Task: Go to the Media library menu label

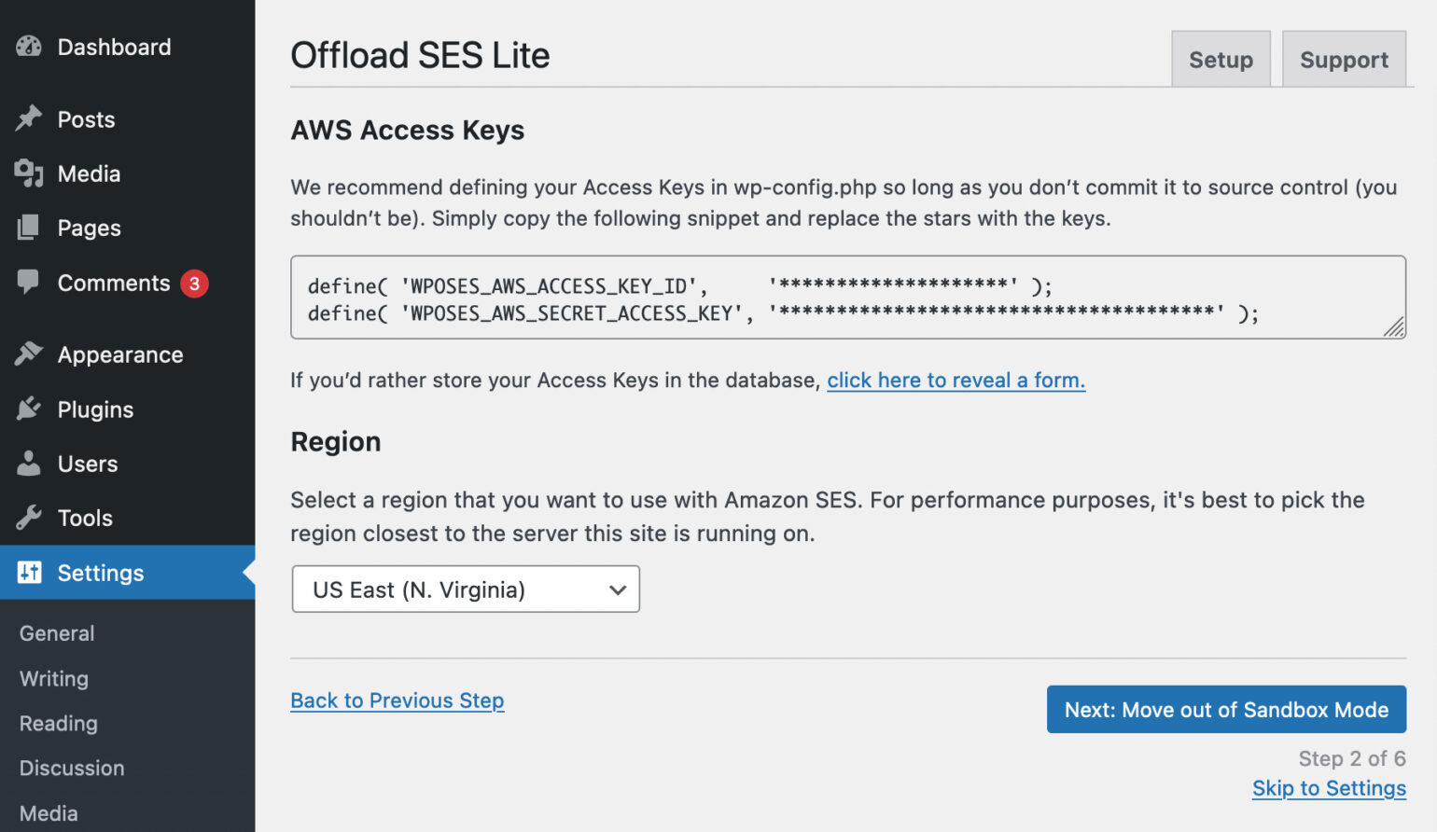Action: tap(89, 173)
